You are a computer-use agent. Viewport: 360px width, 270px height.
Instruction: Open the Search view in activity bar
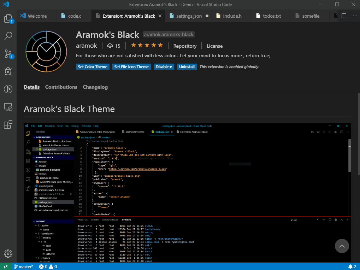click(8, 36)
